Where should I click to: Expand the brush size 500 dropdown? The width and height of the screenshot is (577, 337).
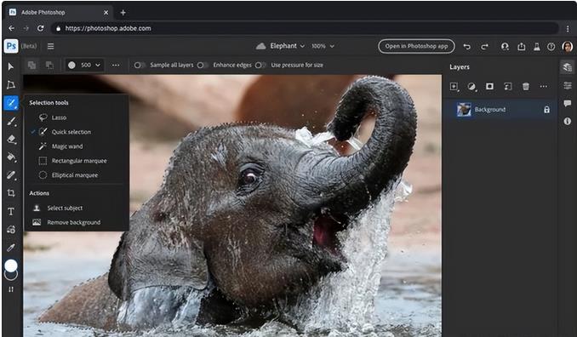[x=84, y=66]
